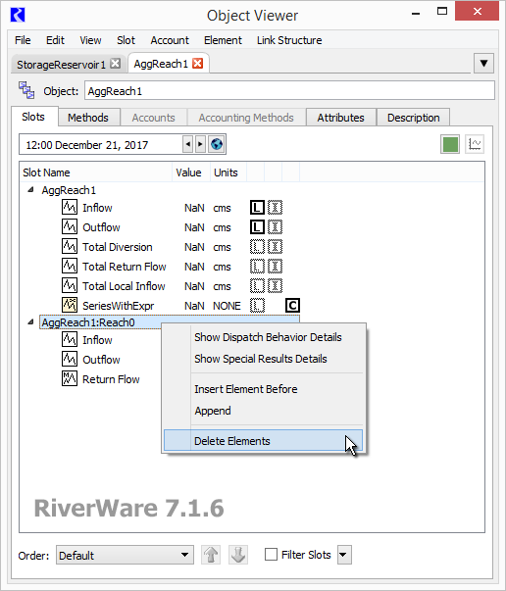Open the Filter Slots options dropdown arrow
Viewport: 506px width, 591px height.
point(344,555)
